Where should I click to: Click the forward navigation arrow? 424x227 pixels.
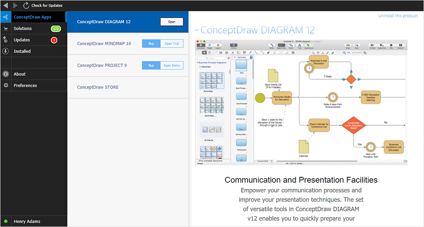point(15,5)
